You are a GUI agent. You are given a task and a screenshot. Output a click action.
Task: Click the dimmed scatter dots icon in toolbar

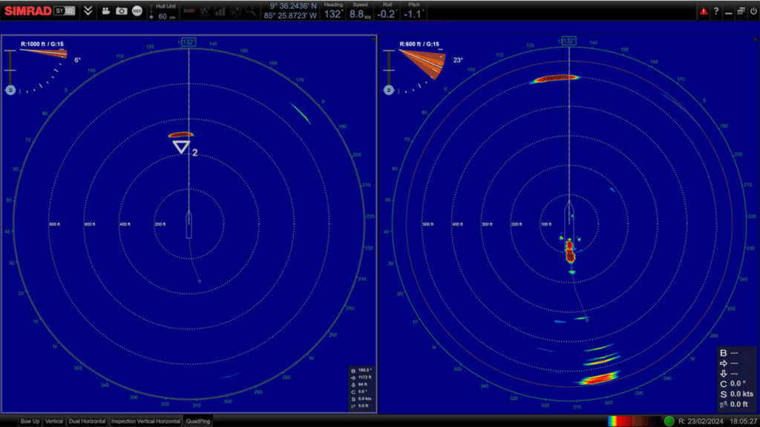[x=205, y=11]
